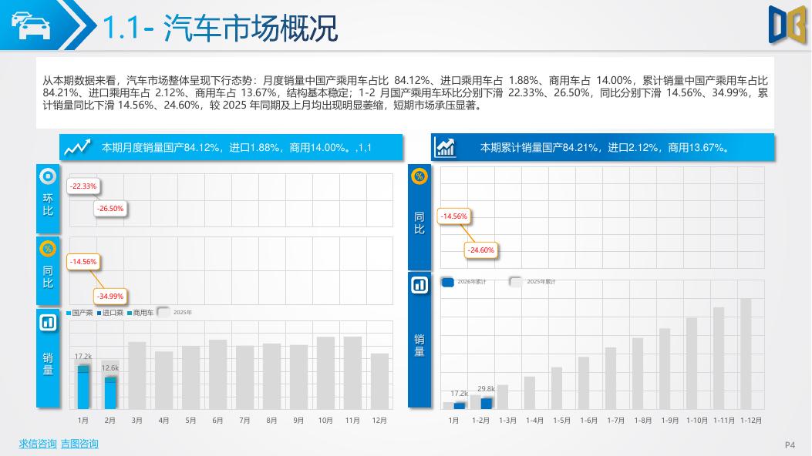Select the -34.99% data label
Image resolution: width=812 pixels, height=456 pixels.
pyautogui.click(x=110, y=297)
